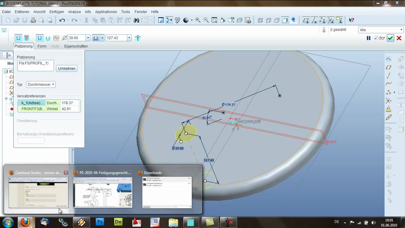Open context-sensitive help arrow icon
Screen dimensions: 405x228
pyautogui.click(x=351, y=20)
